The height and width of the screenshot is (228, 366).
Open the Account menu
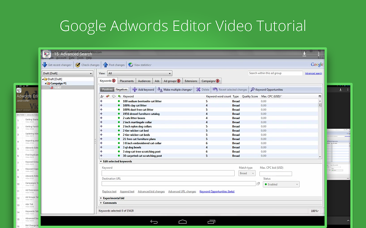(x=61, y=58)
